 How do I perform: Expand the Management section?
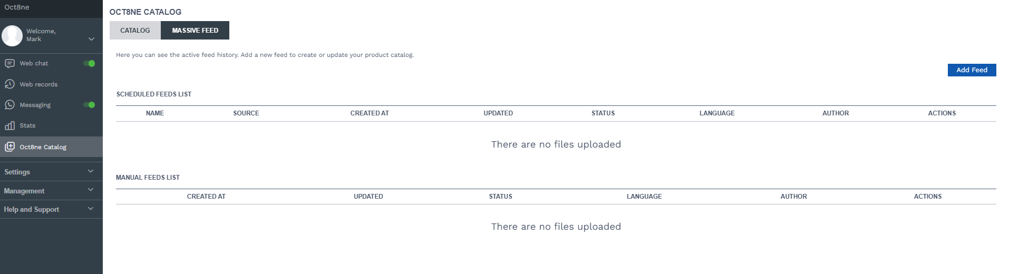pos(51,191)
